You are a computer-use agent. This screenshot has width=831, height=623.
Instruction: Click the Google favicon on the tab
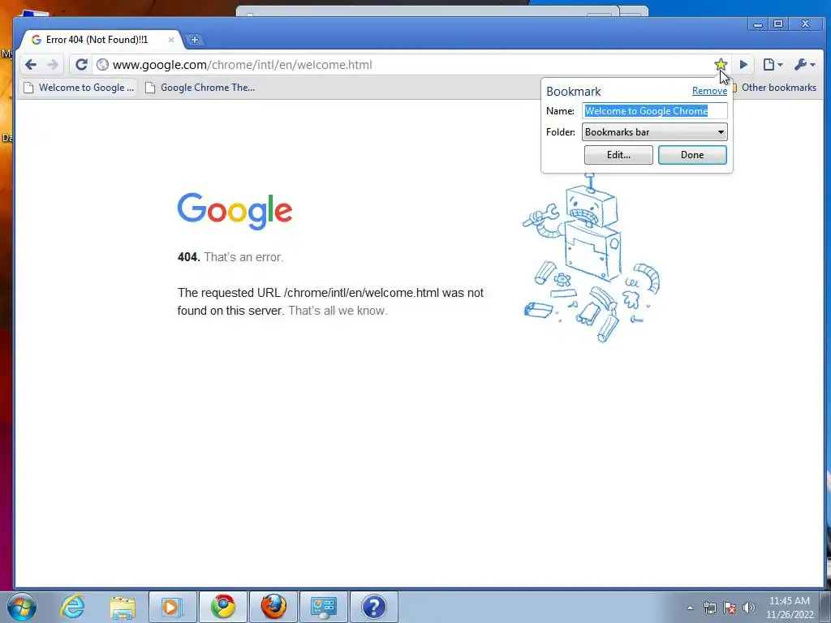(36, 40)
